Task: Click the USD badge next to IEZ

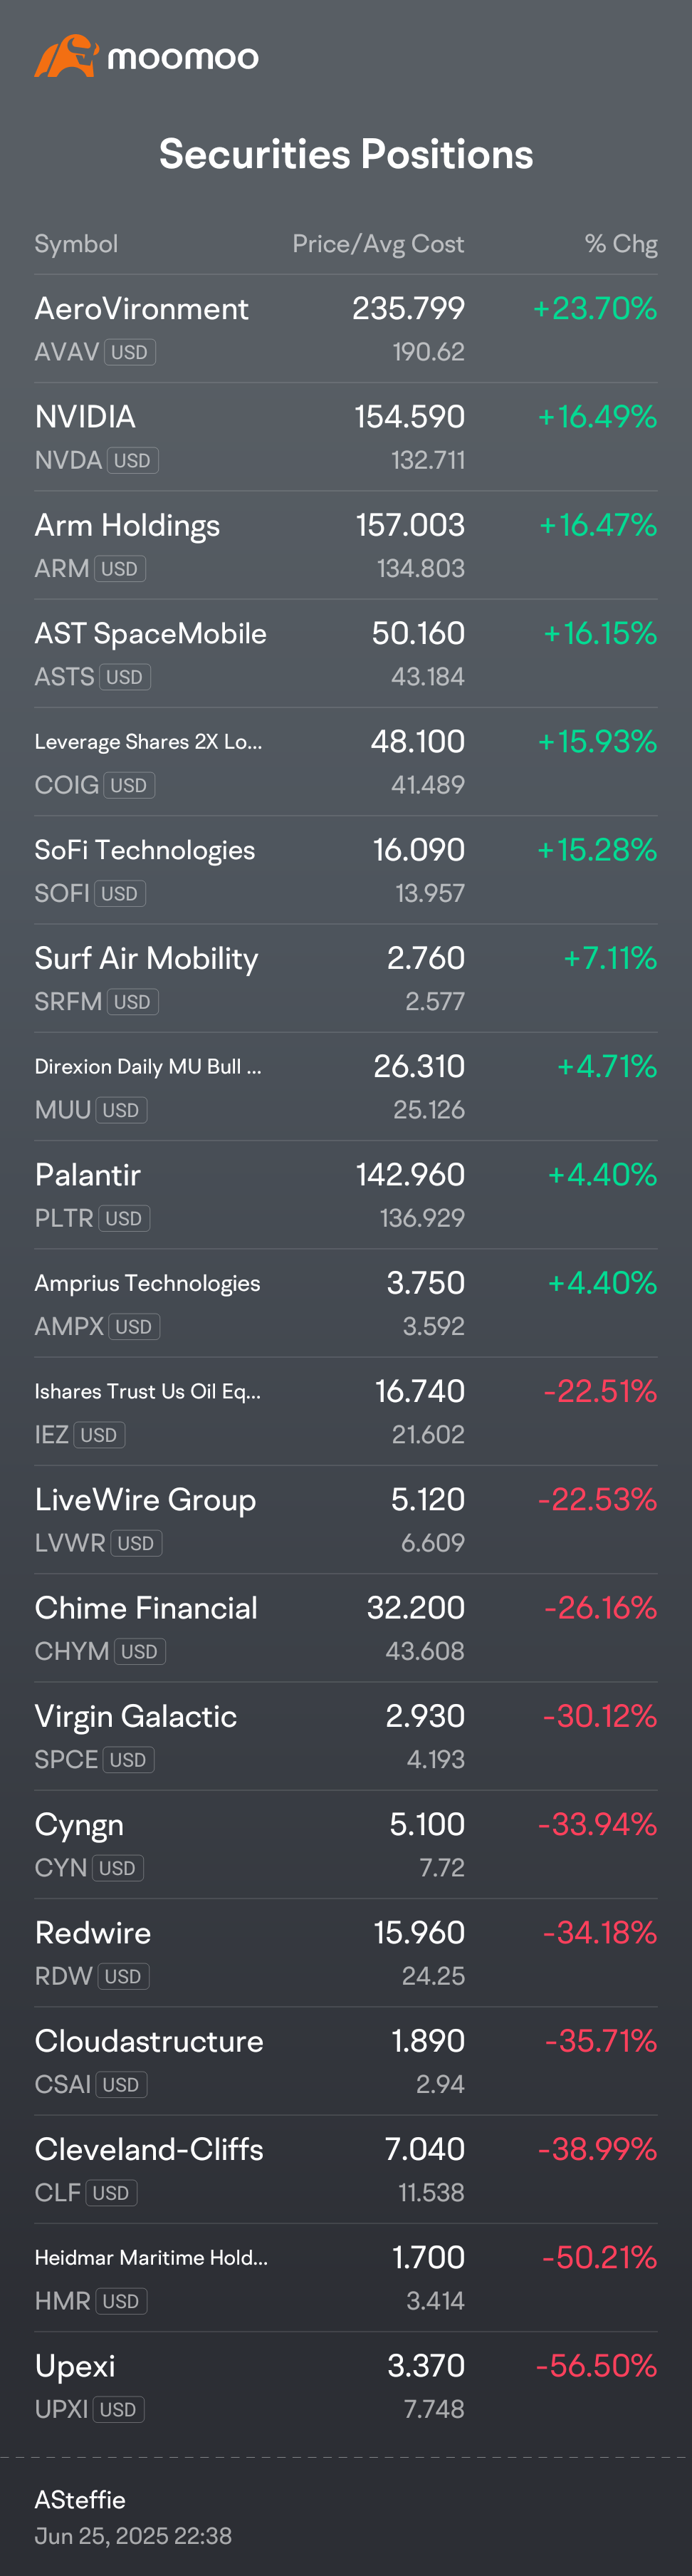Action: 99,1435
